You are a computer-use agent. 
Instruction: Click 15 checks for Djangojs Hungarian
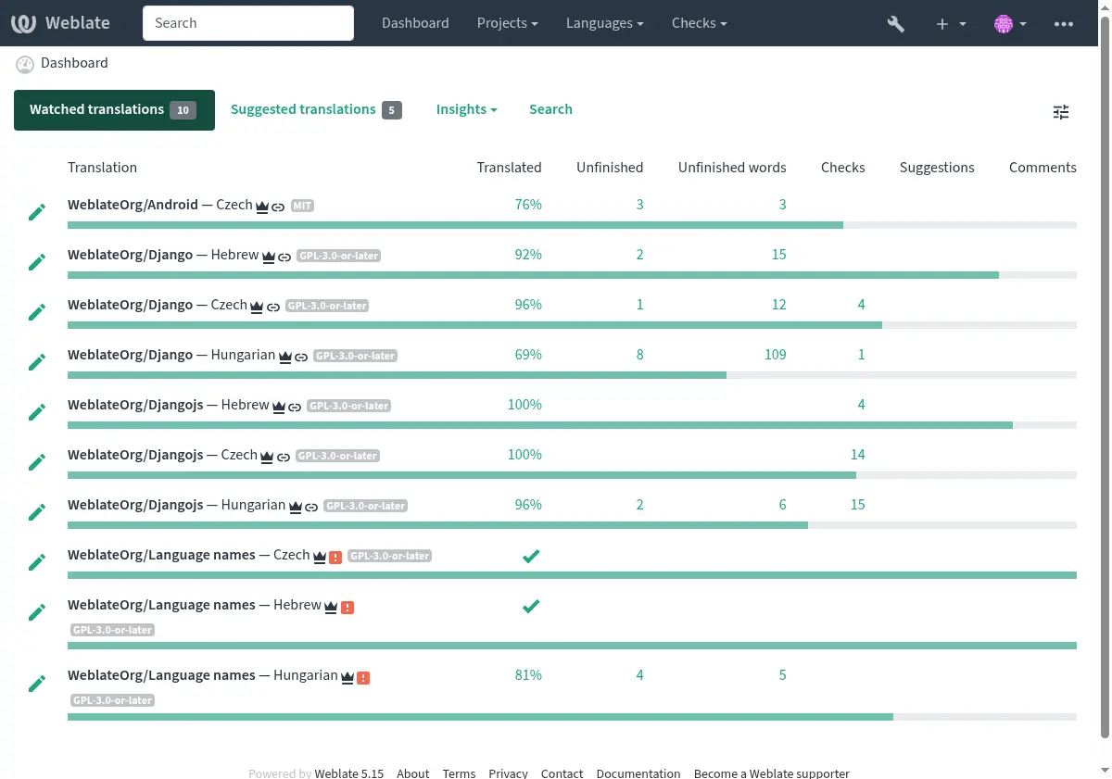(857, 505)
